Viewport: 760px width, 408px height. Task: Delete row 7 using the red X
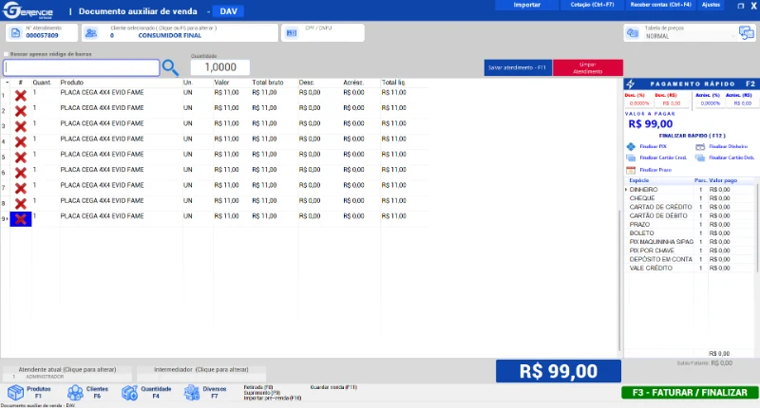[x=20, y=189]
